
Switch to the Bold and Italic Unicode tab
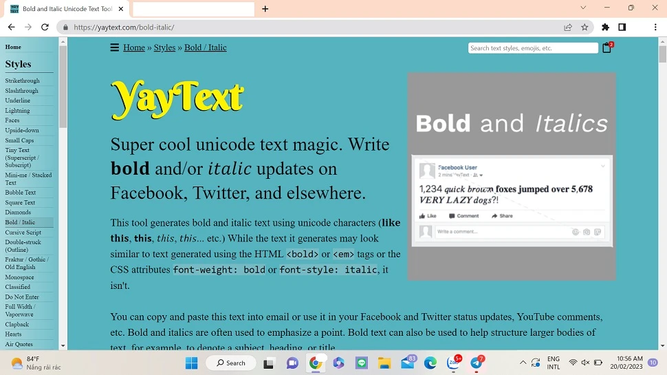tap(65, 9)
